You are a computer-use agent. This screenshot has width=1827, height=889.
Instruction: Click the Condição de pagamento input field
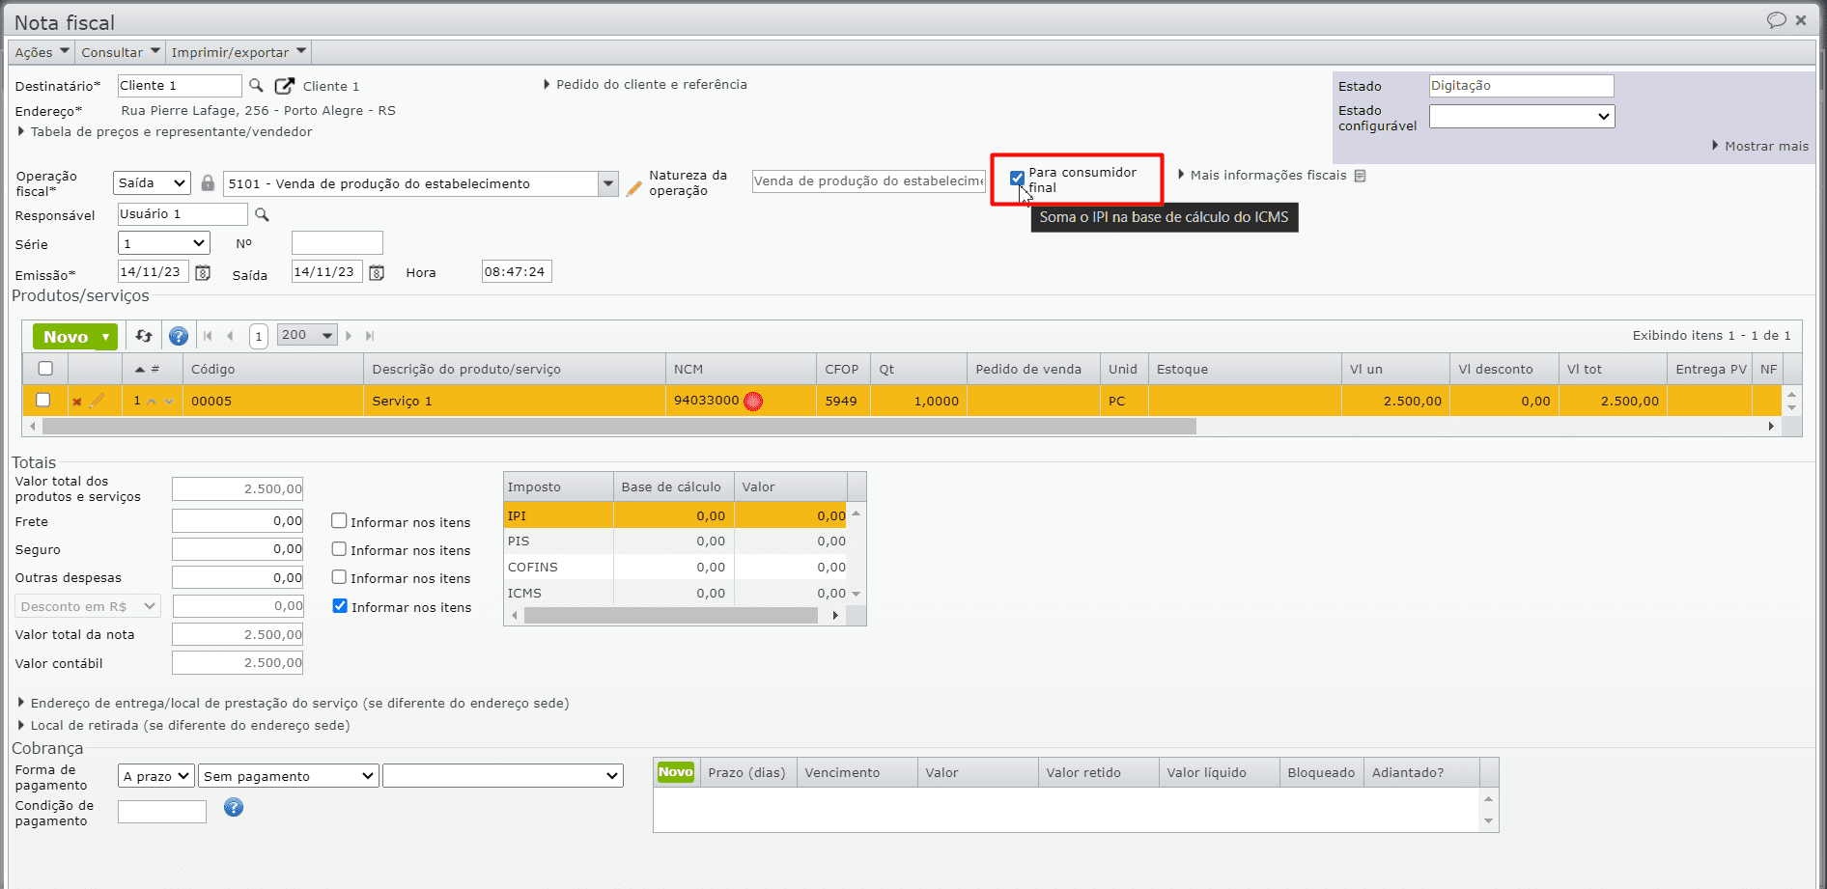pos(162,812)
